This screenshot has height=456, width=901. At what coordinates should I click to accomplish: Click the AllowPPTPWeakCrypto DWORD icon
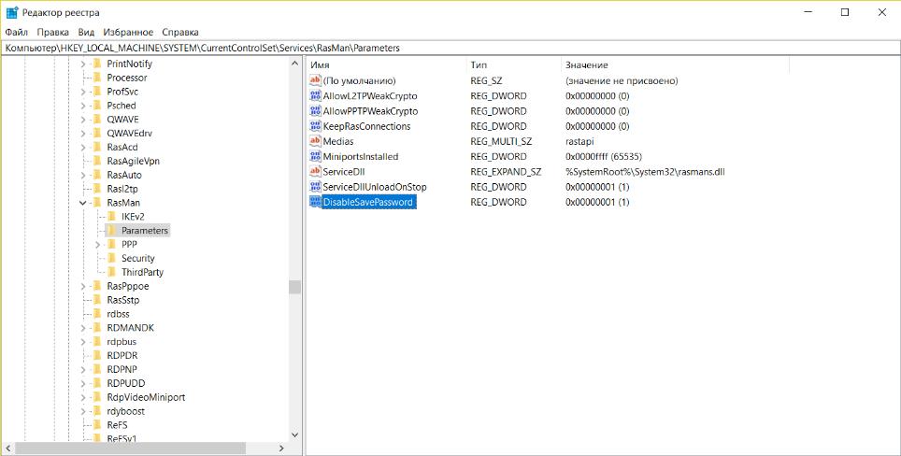click(x=315, y=111)
